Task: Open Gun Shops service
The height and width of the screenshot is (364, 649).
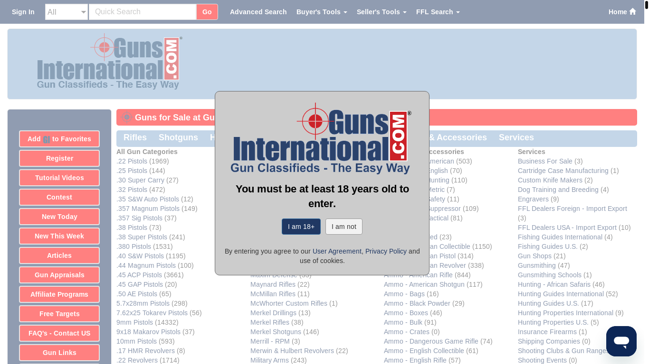Action: click(x=534, y=256)
